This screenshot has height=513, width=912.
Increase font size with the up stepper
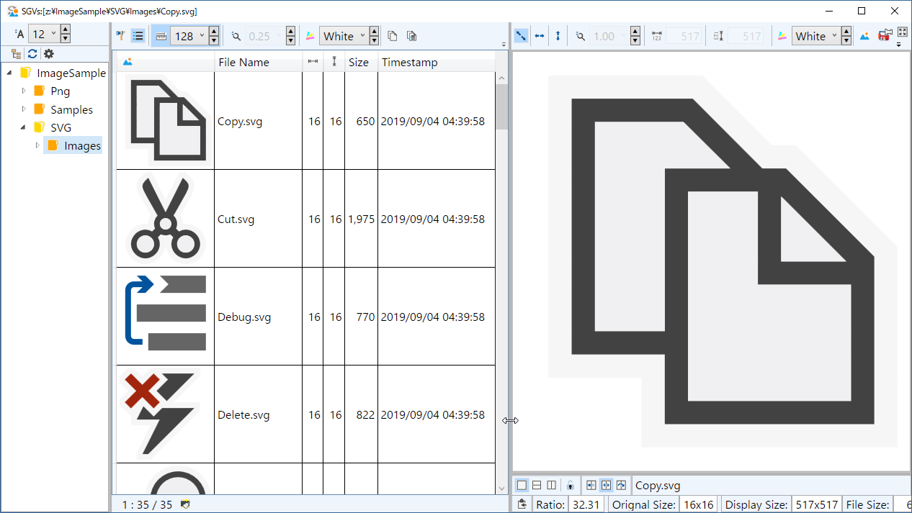point(65,29)
